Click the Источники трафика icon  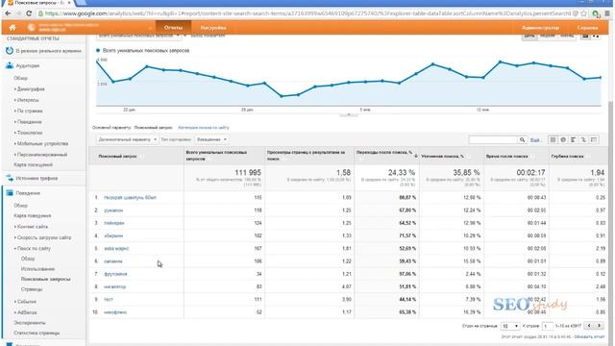[x=10, y=178]
